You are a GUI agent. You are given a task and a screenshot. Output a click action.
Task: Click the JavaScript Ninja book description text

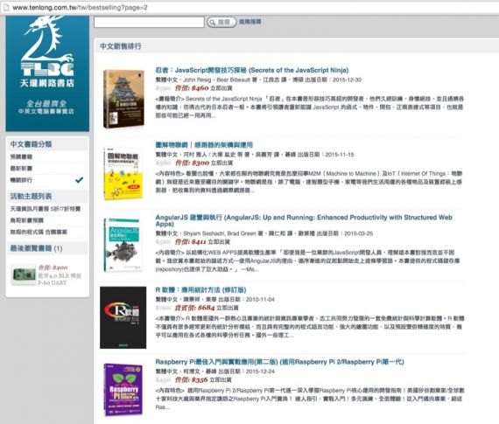point(310,108)
